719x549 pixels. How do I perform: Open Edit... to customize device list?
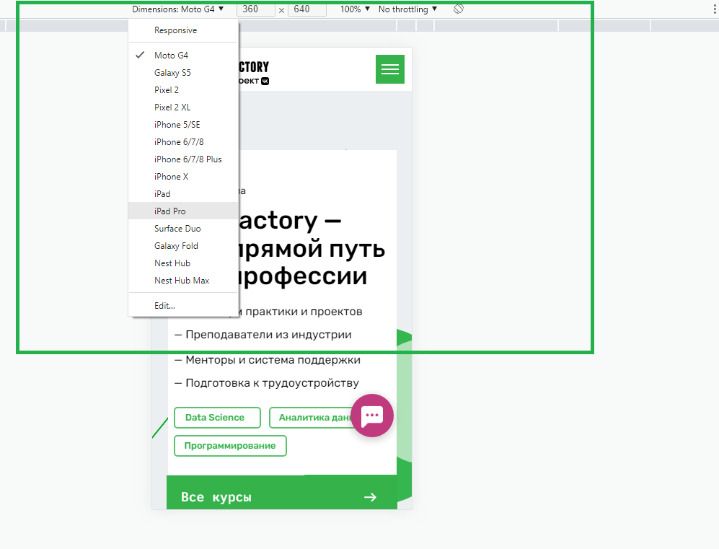pyautogui.click(x=164, y=306)
